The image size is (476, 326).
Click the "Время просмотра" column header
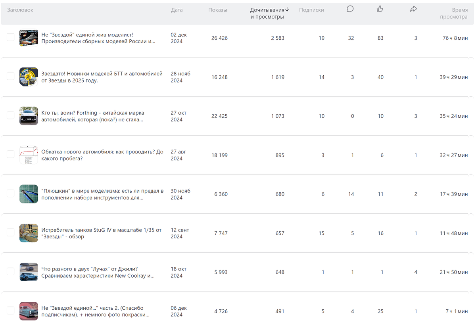pos(454,13)
